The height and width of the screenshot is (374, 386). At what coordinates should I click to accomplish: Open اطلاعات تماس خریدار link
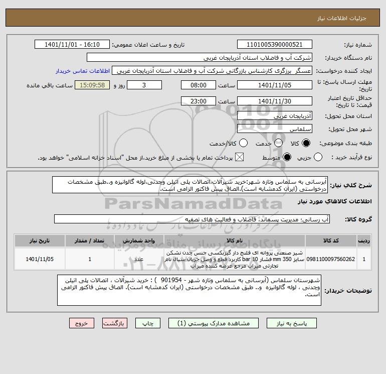point(83,71)
